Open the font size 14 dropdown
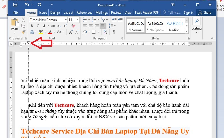This screenshot has width=224, height=138. 77,20
